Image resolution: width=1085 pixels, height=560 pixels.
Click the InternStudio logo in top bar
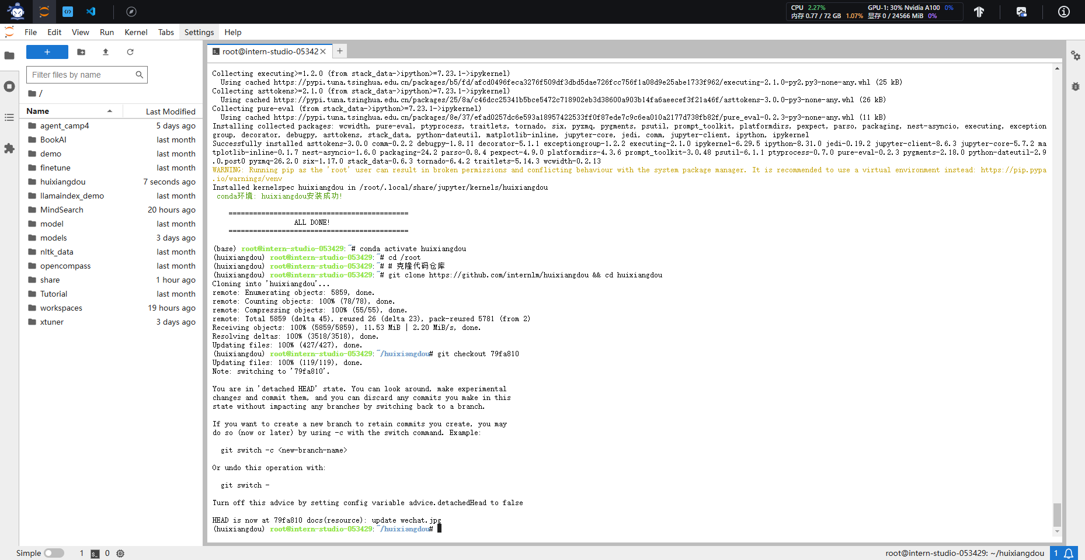pos(17,11)
